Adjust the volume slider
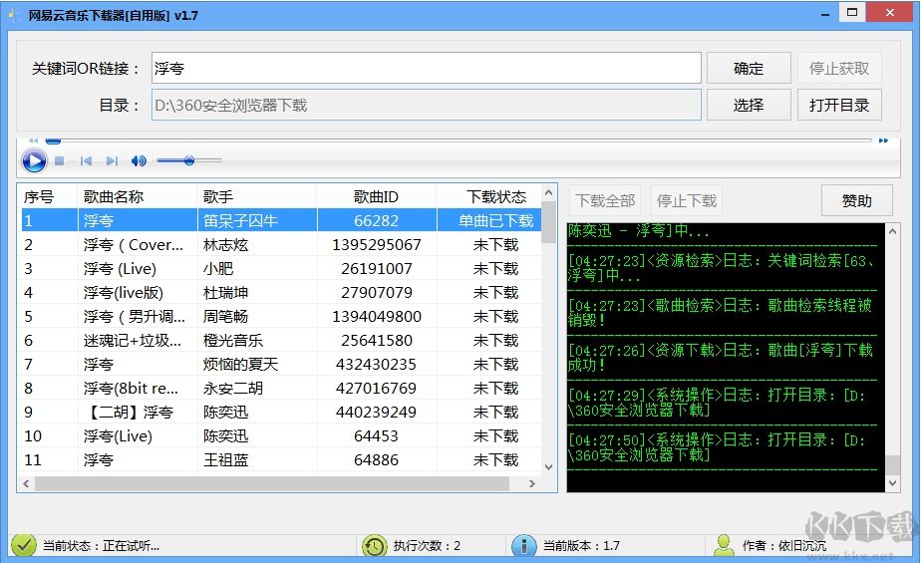Viewport: 921px width, 563px height. click(188, 160)
